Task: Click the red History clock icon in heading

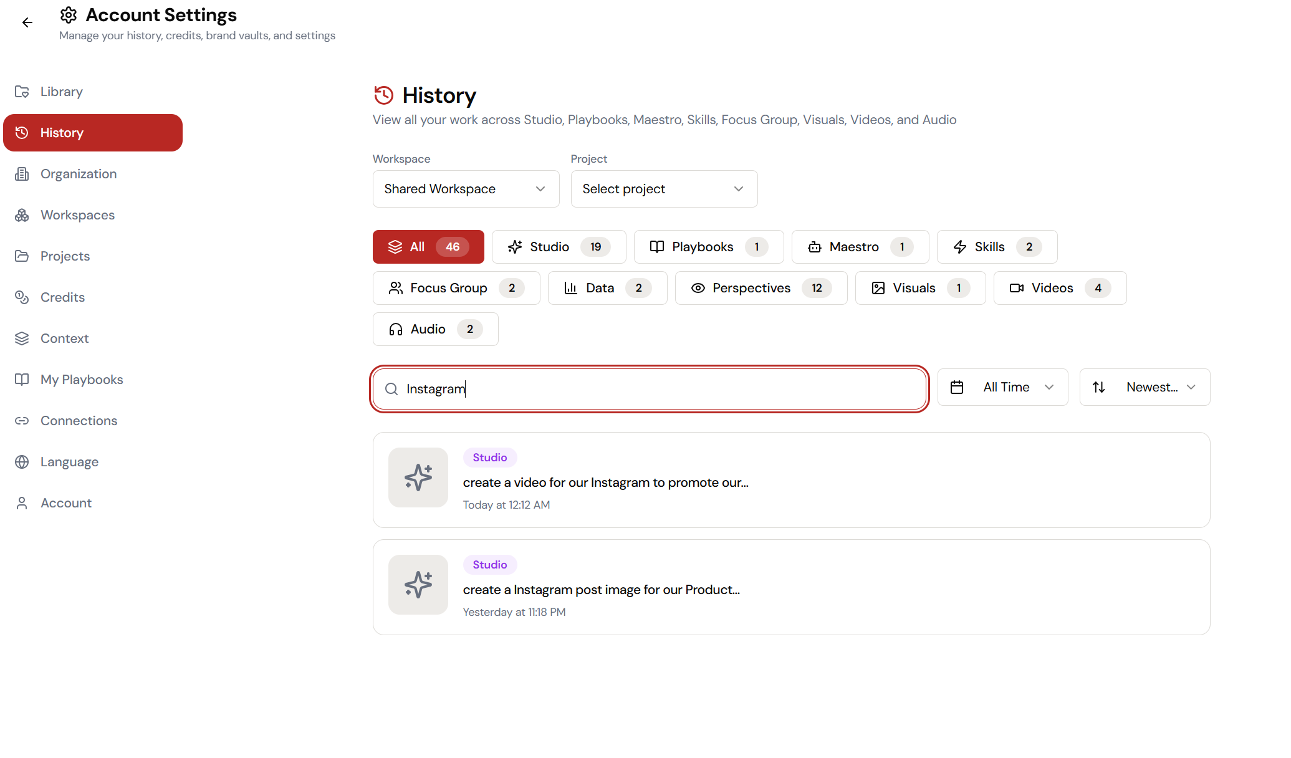Action: [x=384, y=95]
